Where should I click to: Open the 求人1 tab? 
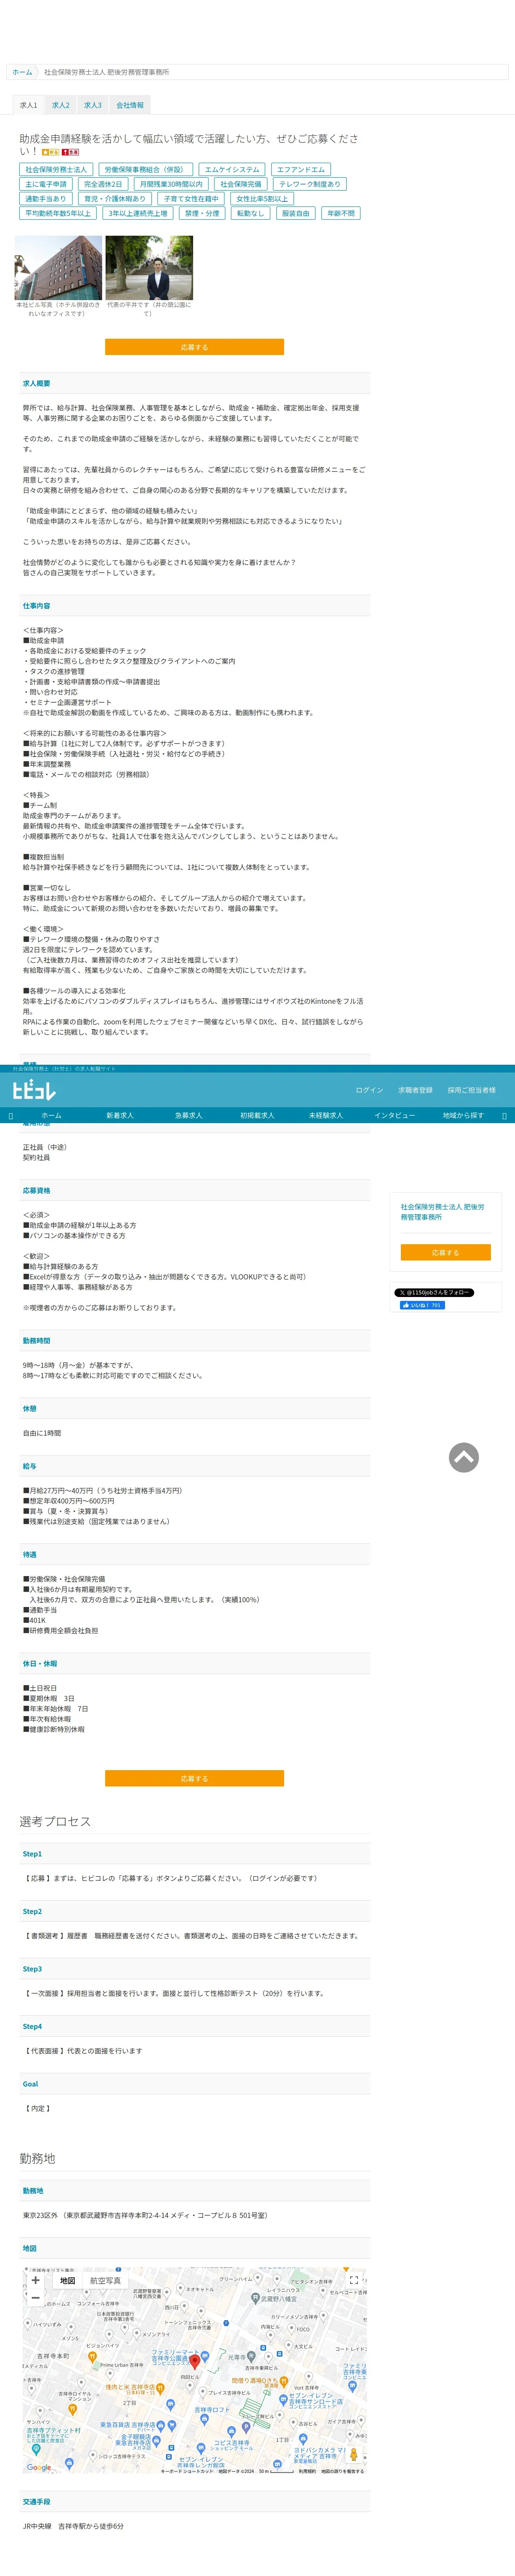pos(28,105)
